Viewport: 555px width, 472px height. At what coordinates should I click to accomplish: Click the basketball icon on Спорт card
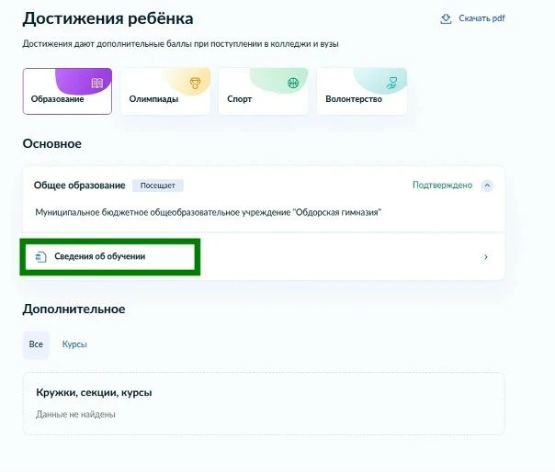click(x=293, y=83)
